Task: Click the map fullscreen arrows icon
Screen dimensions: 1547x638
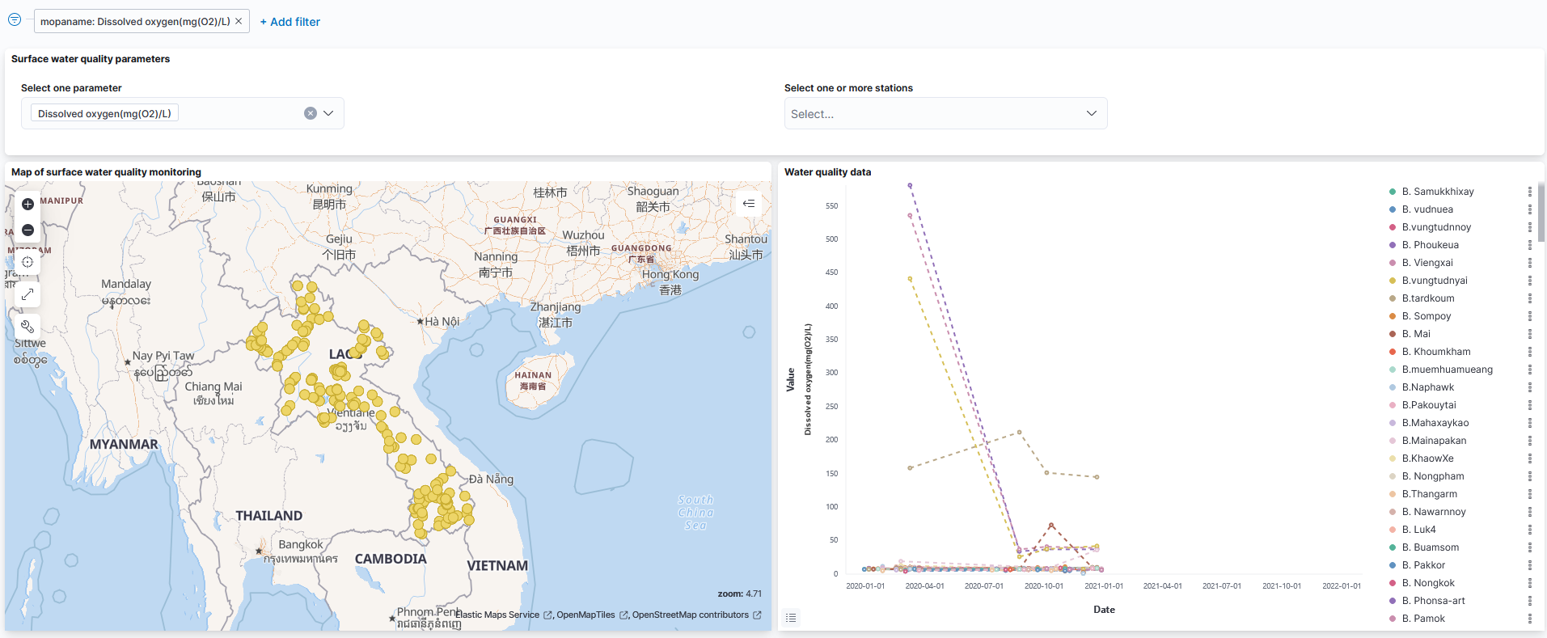Action: click(x=27, y=294)
